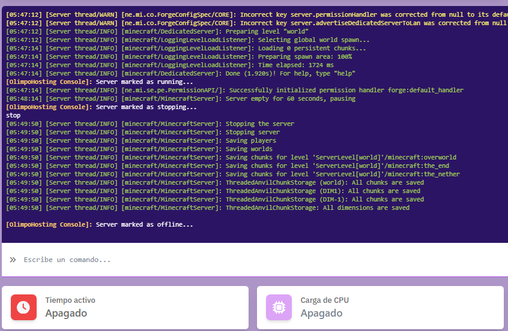Click the 'Server marked as offline...' console line

[x=144, y=224]
